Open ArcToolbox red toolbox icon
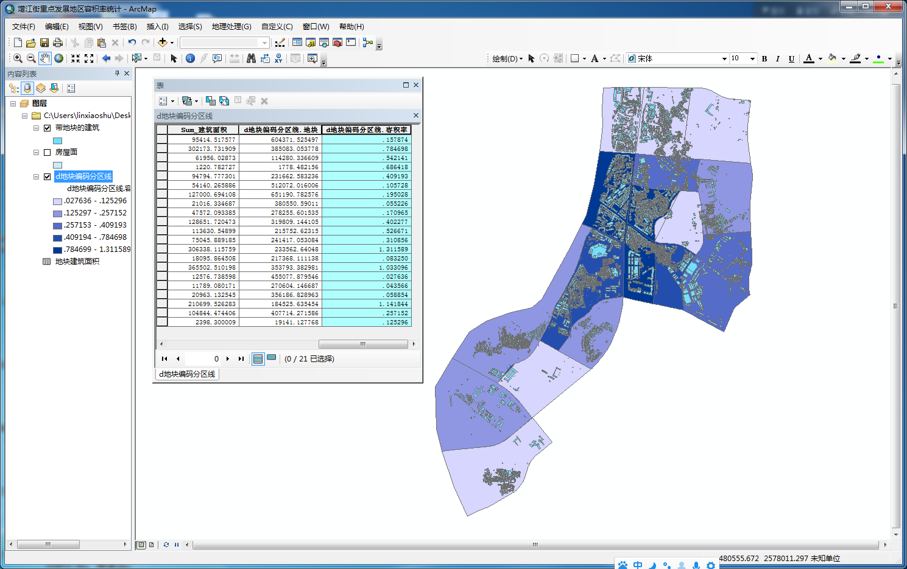907x569 pixels. click(337, 43)
